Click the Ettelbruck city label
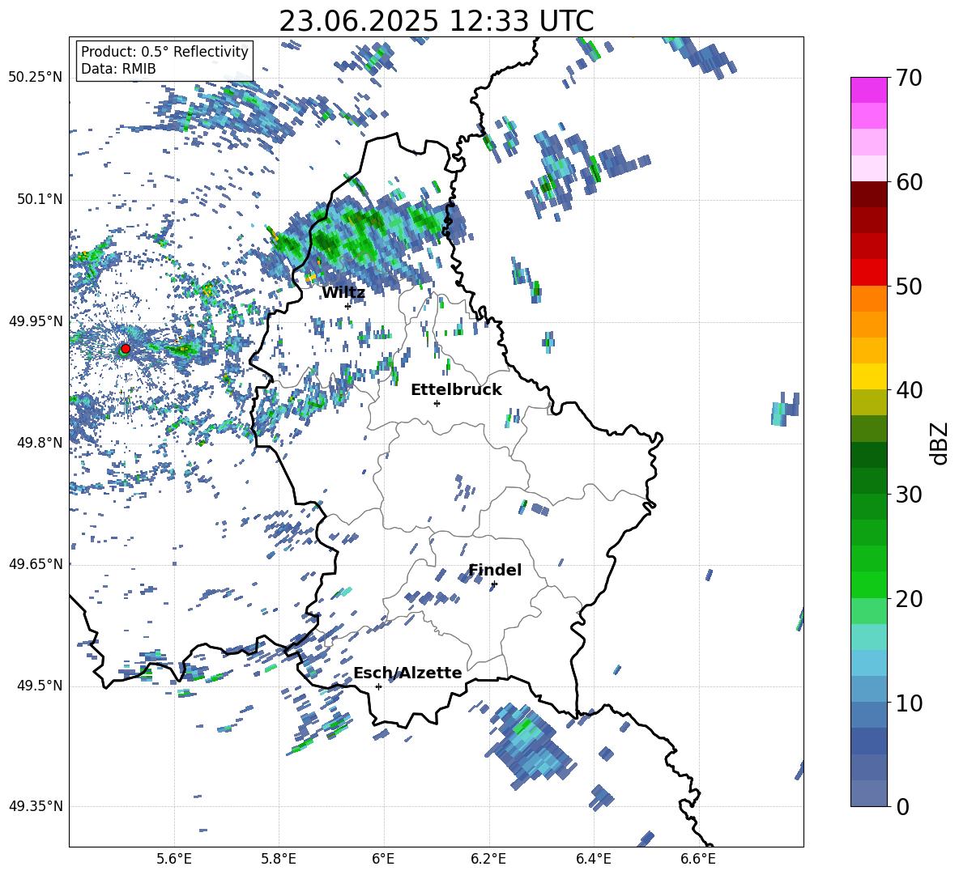 pos(456,390)
